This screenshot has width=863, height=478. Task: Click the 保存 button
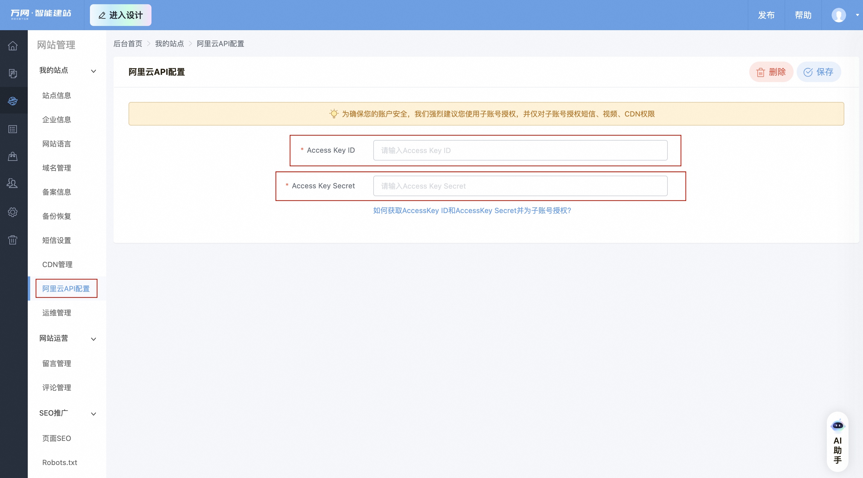(818, 72)
